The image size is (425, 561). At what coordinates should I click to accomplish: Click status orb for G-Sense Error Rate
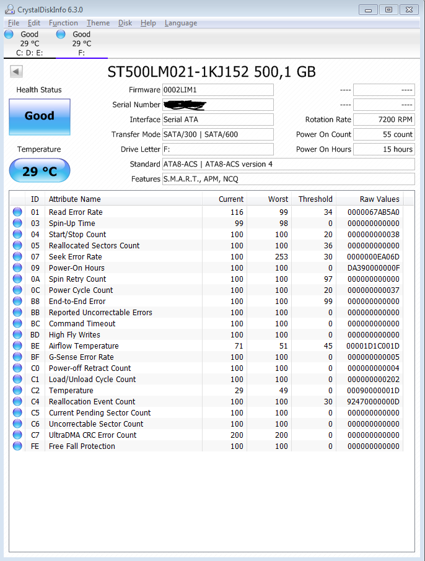coord(17,357)
